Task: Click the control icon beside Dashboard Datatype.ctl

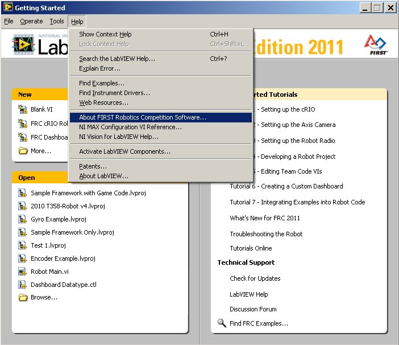Action: coord(22,285)
